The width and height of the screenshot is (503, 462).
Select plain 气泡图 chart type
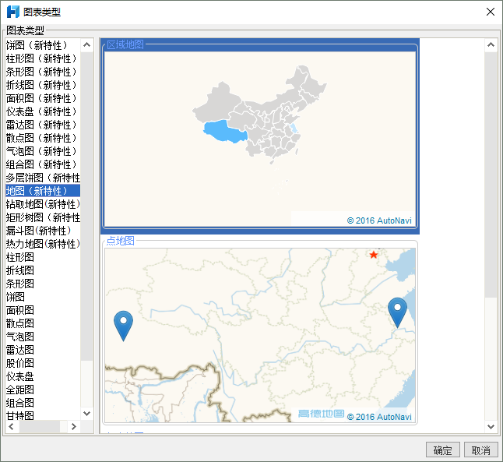pos(43,337)
